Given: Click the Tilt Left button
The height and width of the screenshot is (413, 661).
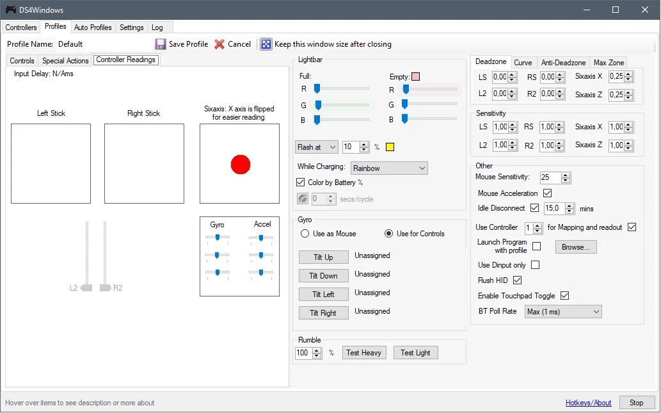Looking at the screenshot, I should [x=323, y=294].
